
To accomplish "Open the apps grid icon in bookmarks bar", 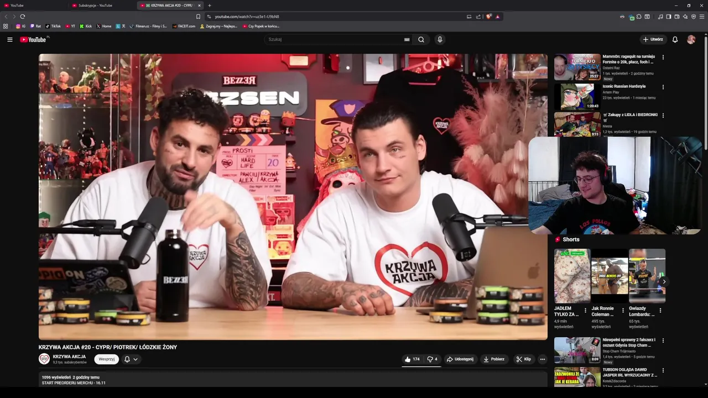I will (x=6, y=26).
